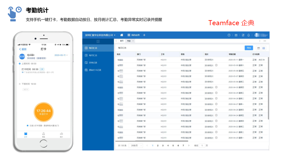The image size is (291, 163).
Task: Open date picker 2020-05-11 on phone
Action: point(61,55)
